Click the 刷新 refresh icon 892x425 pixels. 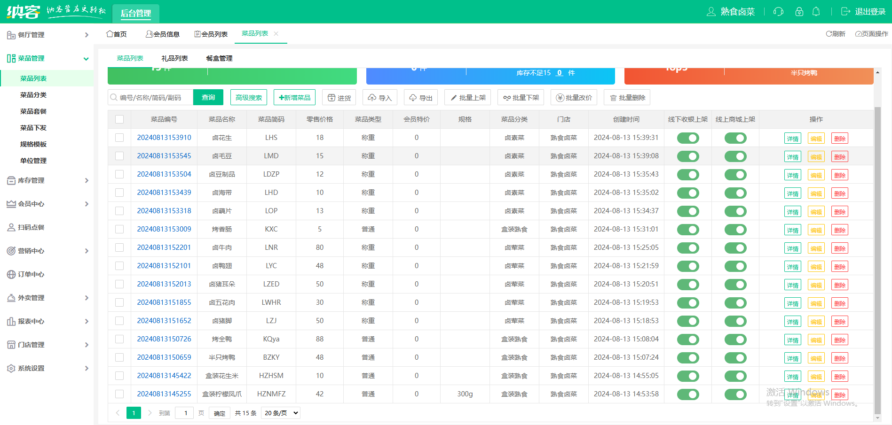click(x=829, y=34)
